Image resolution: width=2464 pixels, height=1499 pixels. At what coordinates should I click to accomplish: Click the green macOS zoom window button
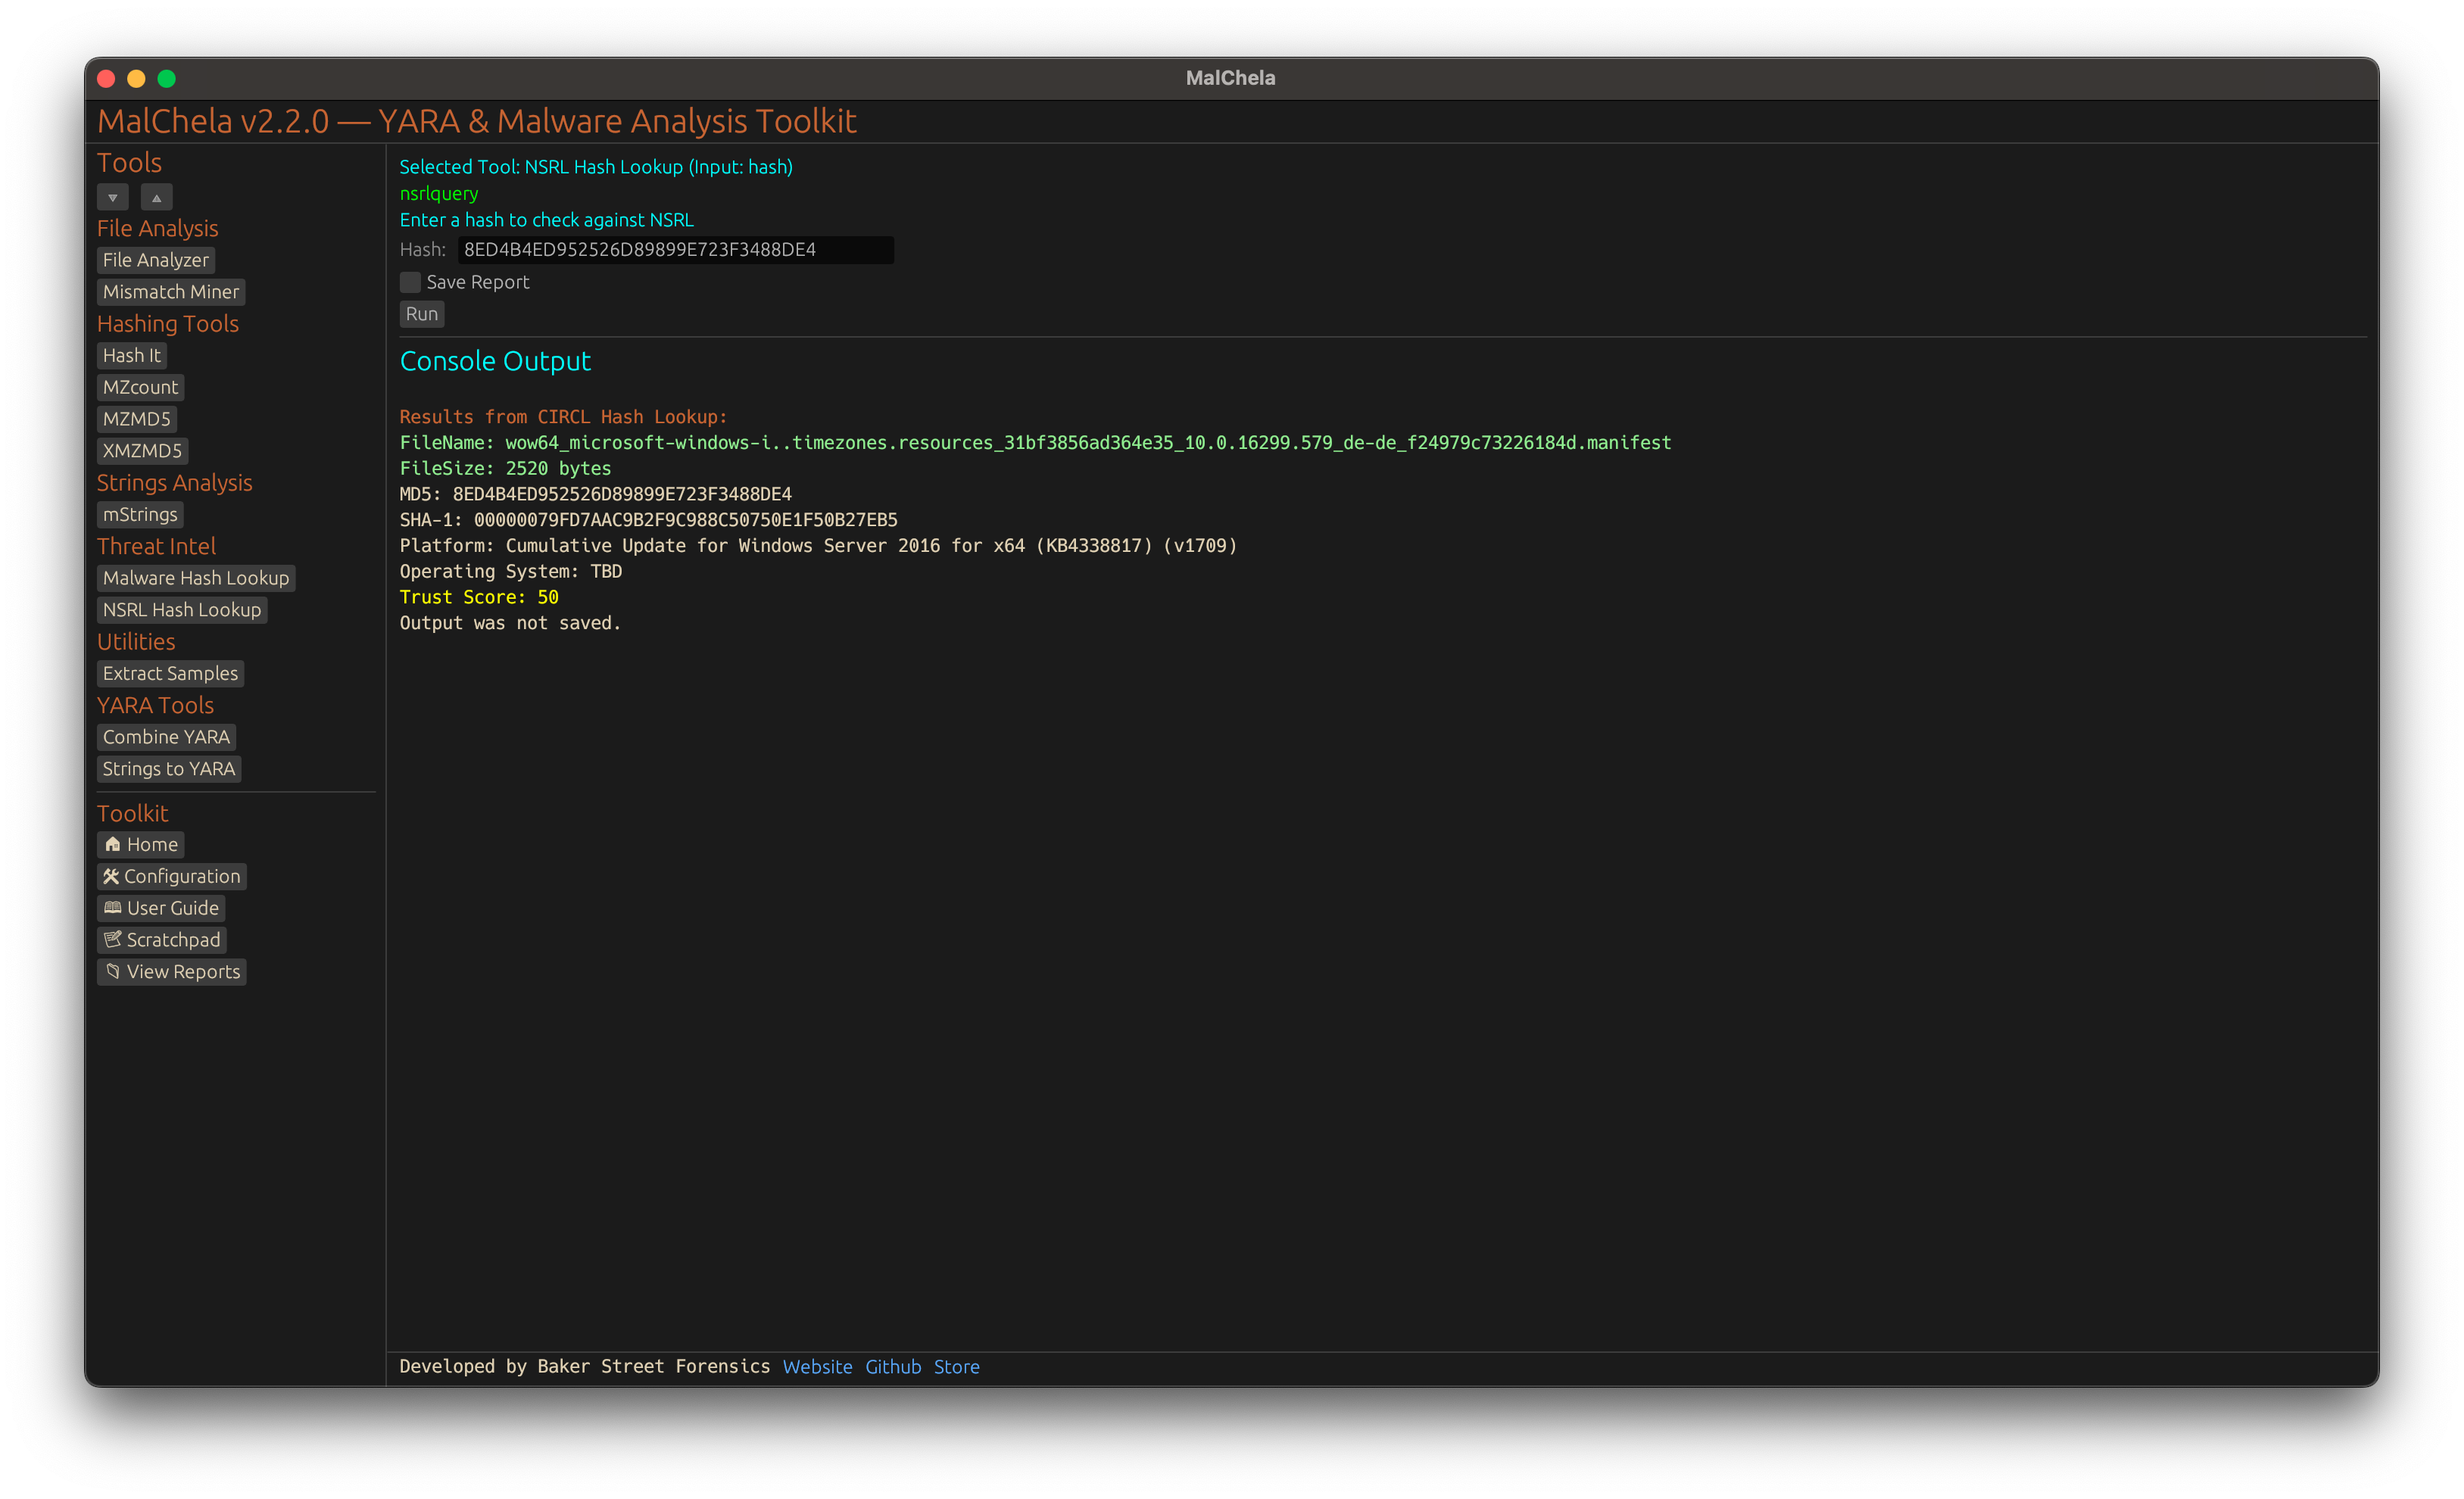pyautogui.click(x=167, y=78)
